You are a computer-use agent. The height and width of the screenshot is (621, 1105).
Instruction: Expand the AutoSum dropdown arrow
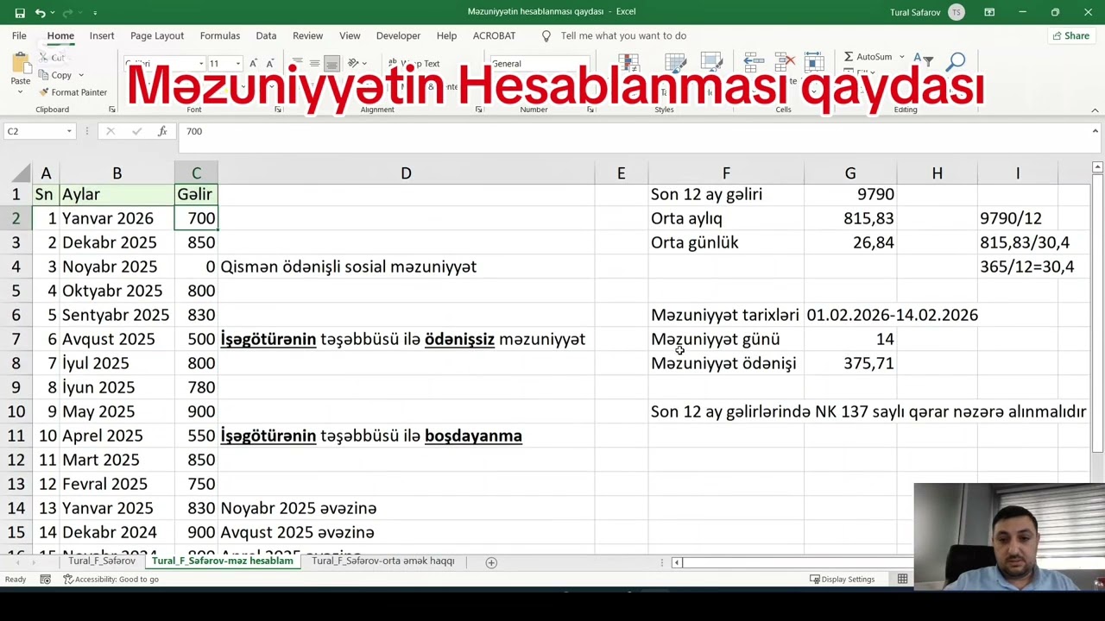[901, 57]
